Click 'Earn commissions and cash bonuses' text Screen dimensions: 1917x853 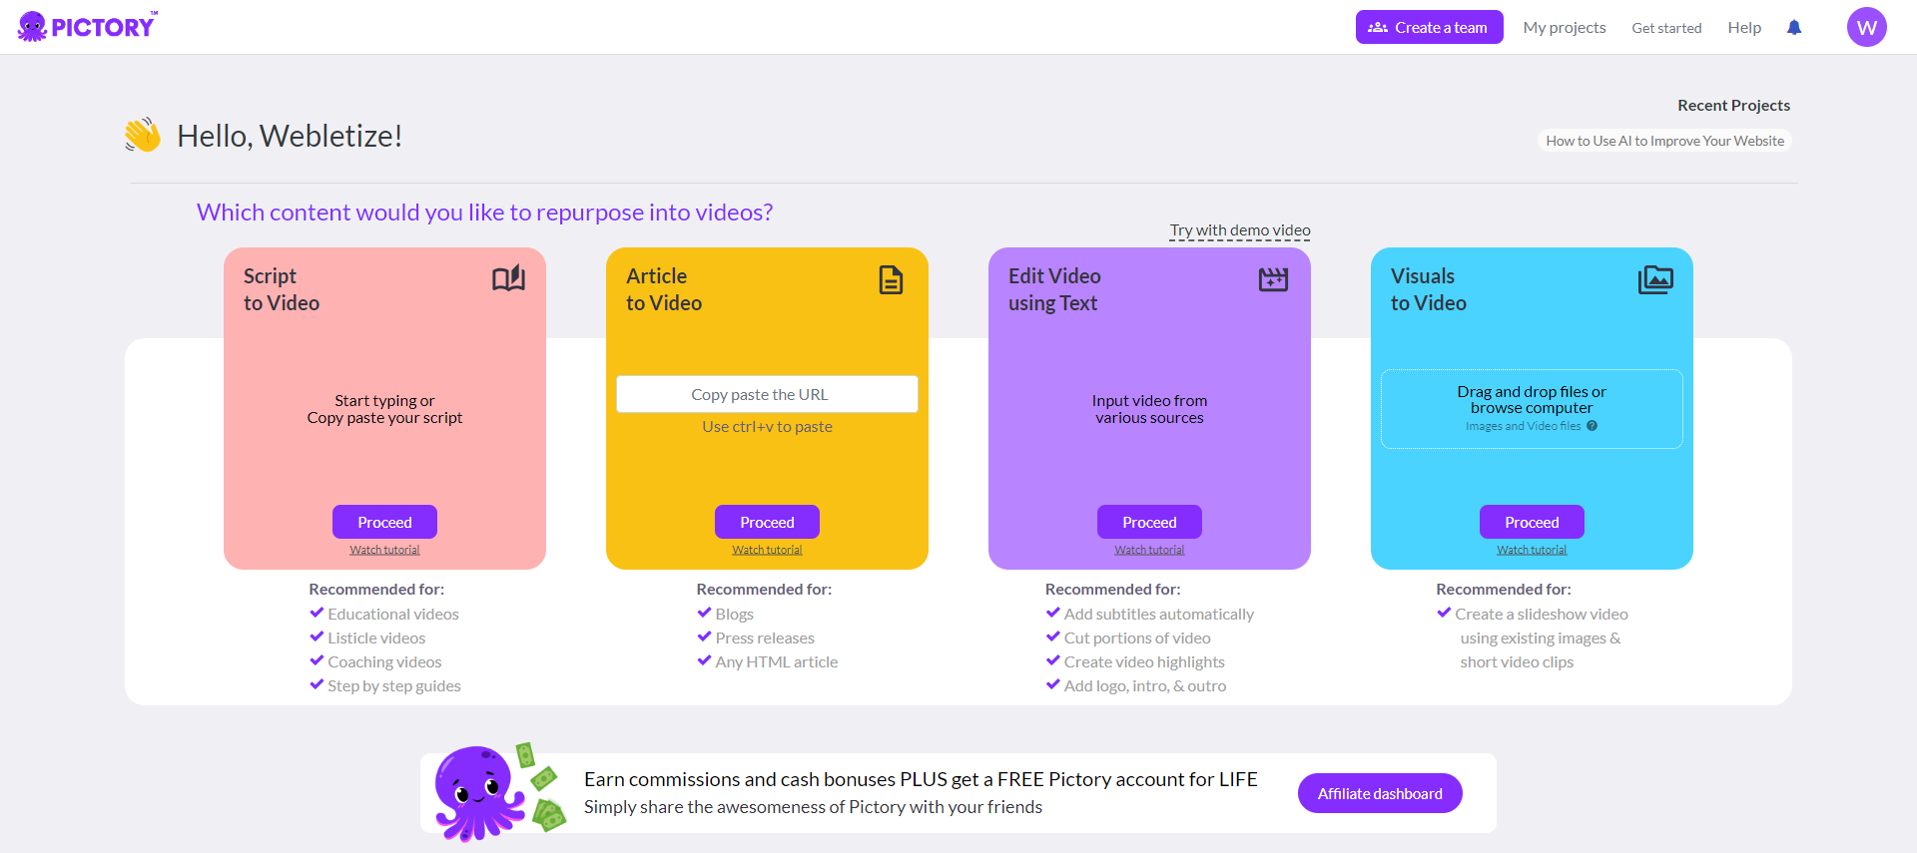pos(921,779)
